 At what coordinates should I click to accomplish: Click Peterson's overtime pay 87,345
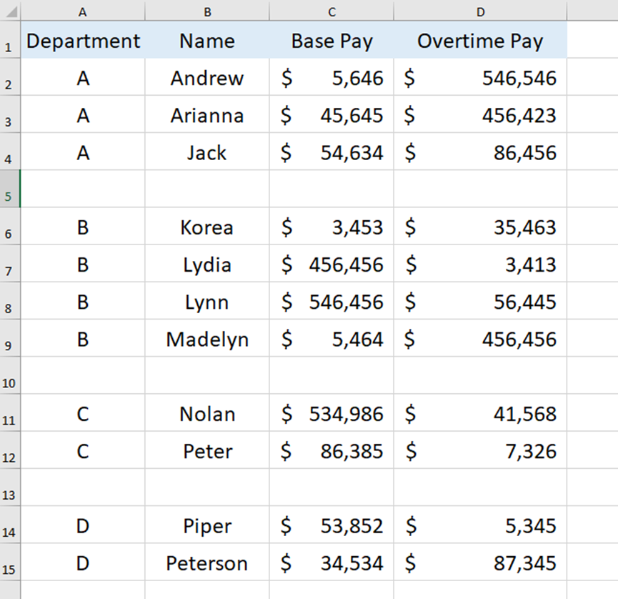click(x=480, y=562)
